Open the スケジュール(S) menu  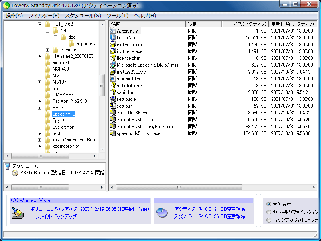pyautogui.click(x=83, y=16)
